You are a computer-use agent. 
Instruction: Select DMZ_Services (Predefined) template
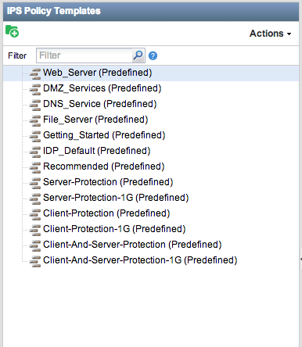[x=102, y=88]
